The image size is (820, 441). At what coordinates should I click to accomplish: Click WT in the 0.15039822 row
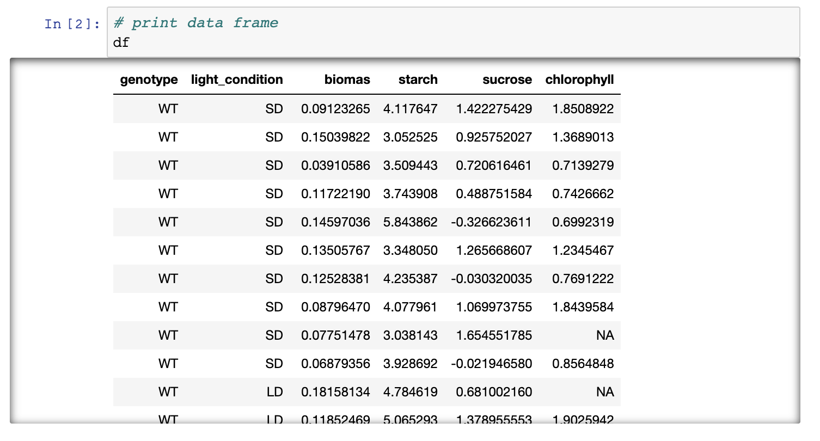click(x=168, y=137)
